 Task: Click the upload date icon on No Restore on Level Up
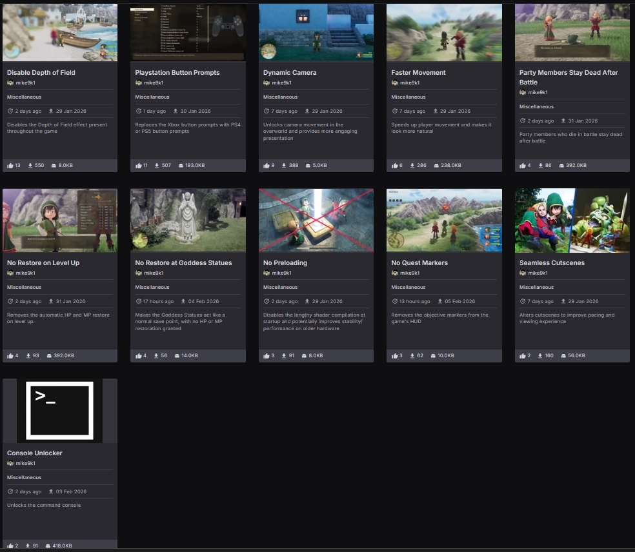coord(50,301)
